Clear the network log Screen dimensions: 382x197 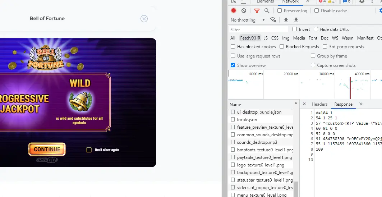click(244, 10)
